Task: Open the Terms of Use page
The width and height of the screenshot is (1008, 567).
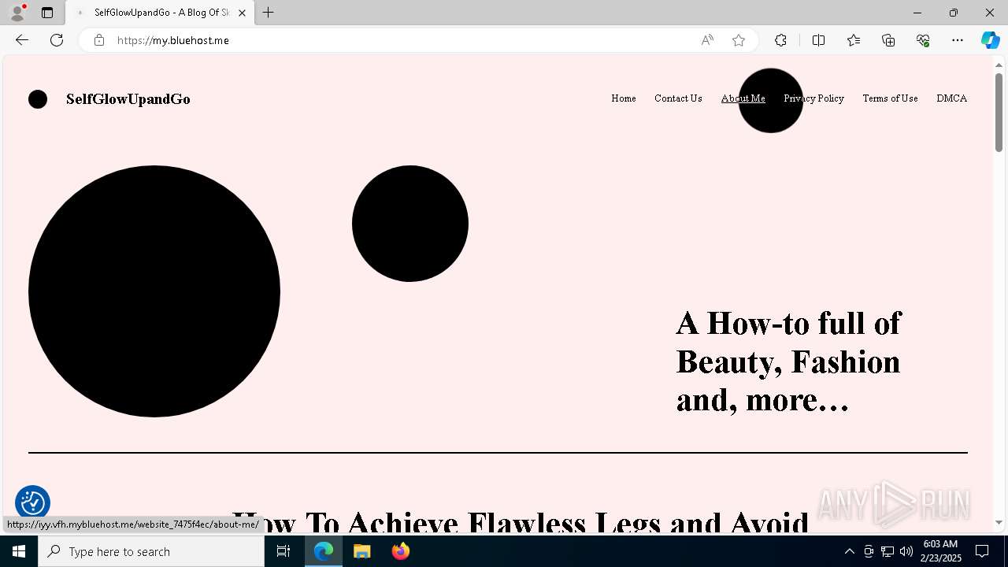Action: point(890,98)
